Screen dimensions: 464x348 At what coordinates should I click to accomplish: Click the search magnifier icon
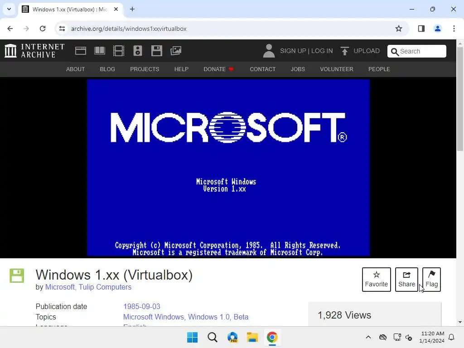(x=395, y=52)
